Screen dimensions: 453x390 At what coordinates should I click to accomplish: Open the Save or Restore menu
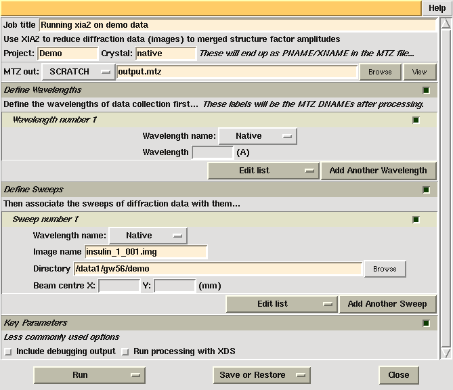(x=262, y=375)
